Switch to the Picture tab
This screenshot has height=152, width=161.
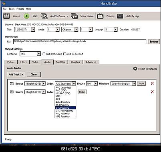[11, 62]
